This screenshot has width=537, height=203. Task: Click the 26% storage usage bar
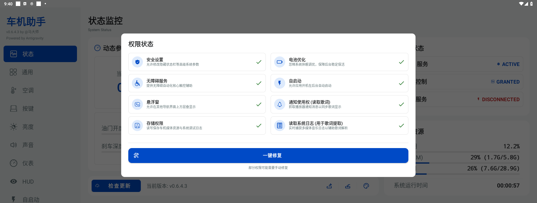[x=467, y=174]
